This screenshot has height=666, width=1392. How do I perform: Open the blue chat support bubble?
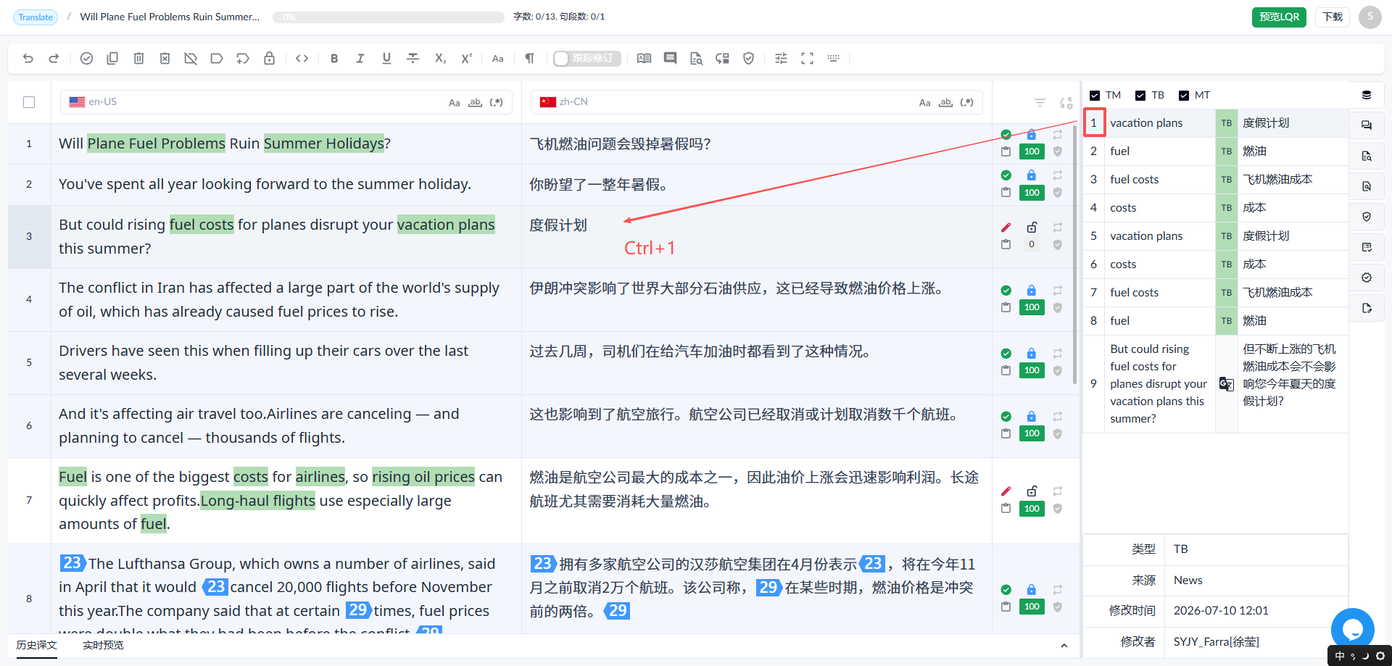1353,629
